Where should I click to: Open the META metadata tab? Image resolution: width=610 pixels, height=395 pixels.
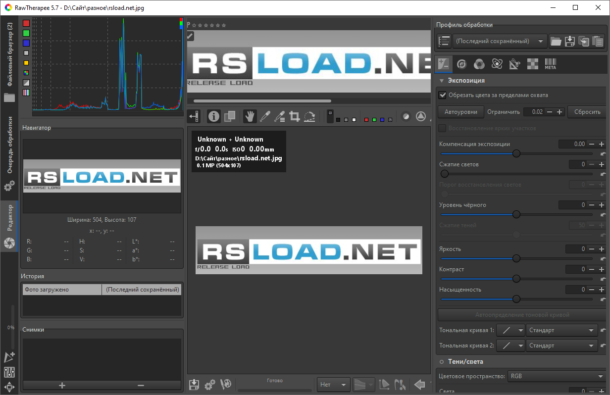point(550,64)
